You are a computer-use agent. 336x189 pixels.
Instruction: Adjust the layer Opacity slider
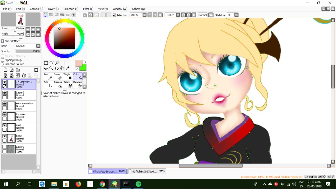[x=28, y=51]
